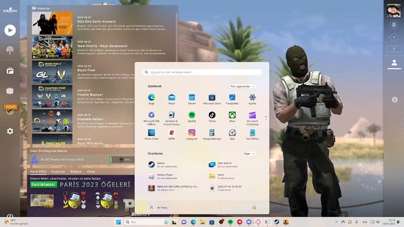Screen dimensions: 404x227
Task: Open Hesap Makinesi calculator app
Action: [x=212, y=134]
